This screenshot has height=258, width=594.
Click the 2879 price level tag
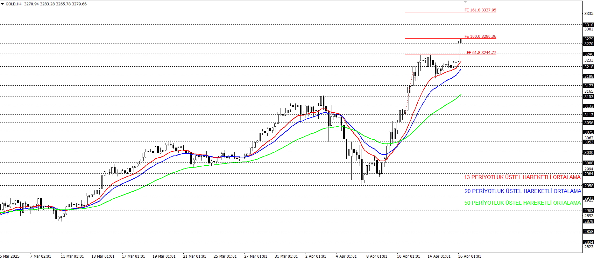point(588,221)
